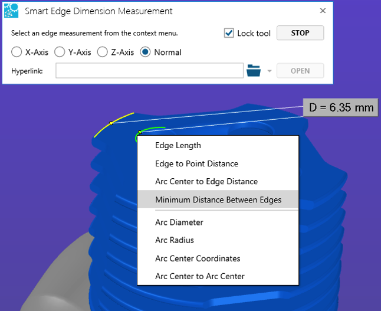Click the Smart Edge Dimension app icon
Screen dimensions: 381x311
12,11
